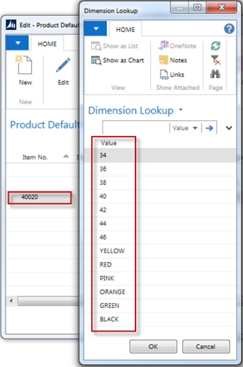Viewport: 243px width, 367px height.
Task: Select the Edit pencil icon
Action: click(63, 65)
